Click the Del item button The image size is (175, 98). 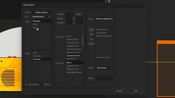coord(91,34)
